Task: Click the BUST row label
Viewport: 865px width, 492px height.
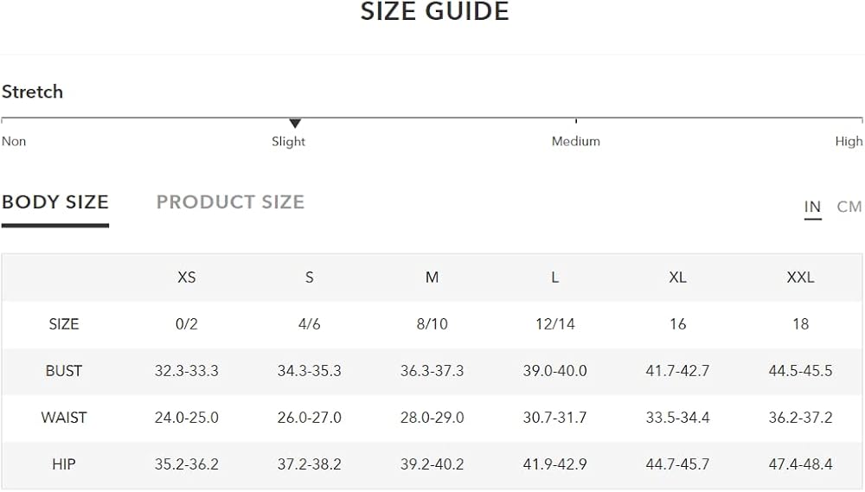Action: [x=64, y=371]
